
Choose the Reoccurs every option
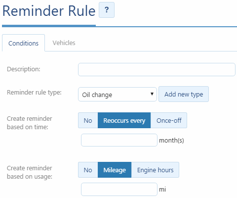[124, 120]
